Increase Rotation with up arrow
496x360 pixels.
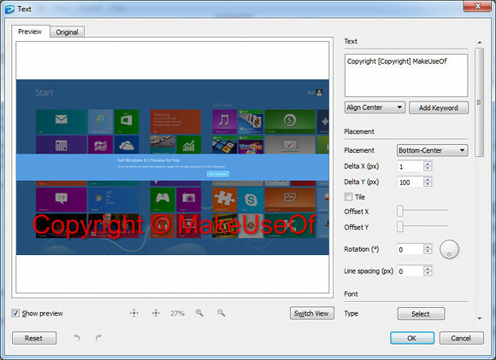tap(428, 247)
